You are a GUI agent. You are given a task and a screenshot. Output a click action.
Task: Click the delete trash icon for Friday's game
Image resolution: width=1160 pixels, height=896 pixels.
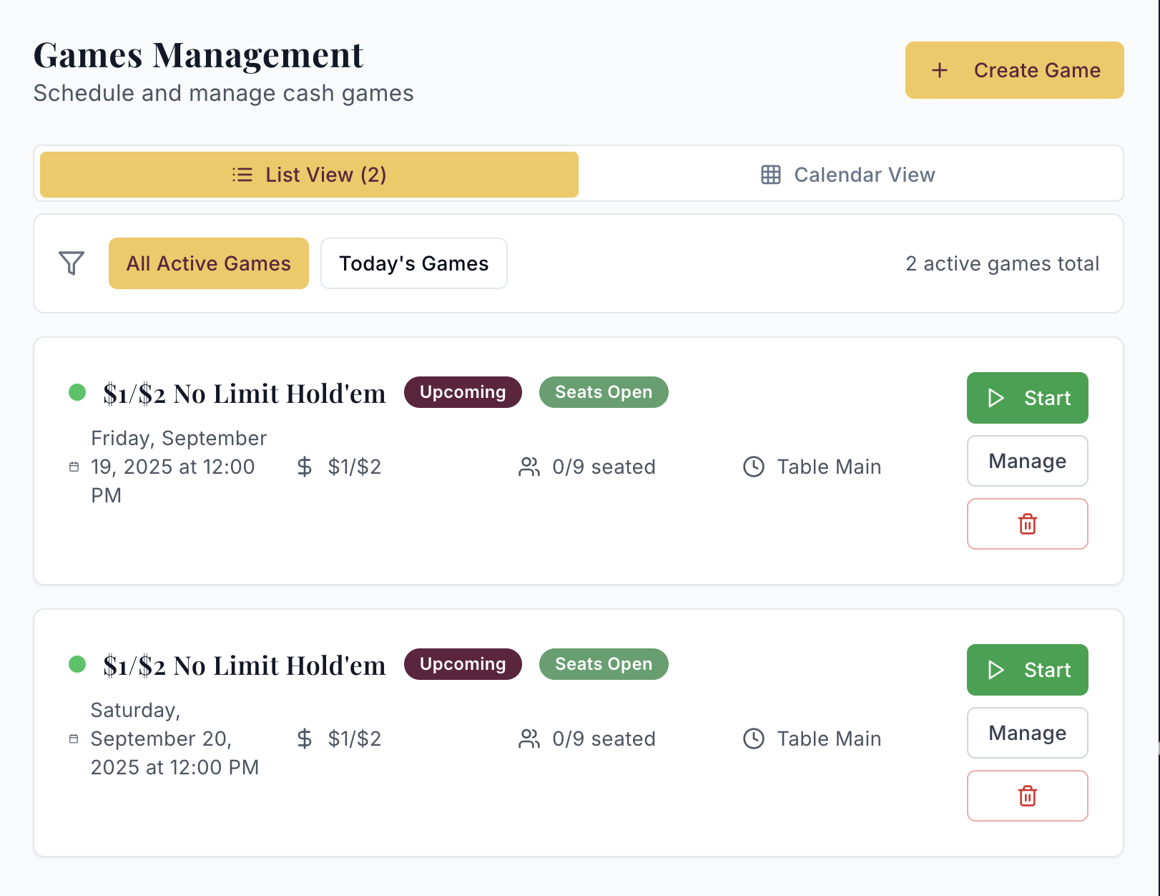1027,524
